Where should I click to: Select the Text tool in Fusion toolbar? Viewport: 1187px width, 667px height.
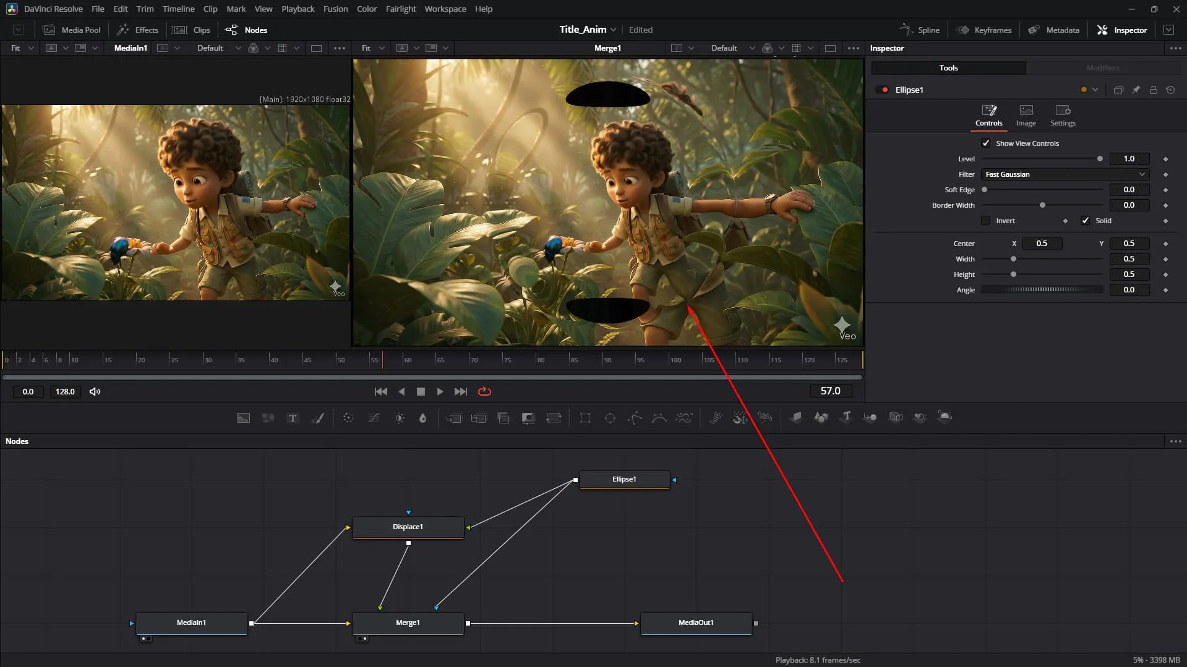coord(293,418)
